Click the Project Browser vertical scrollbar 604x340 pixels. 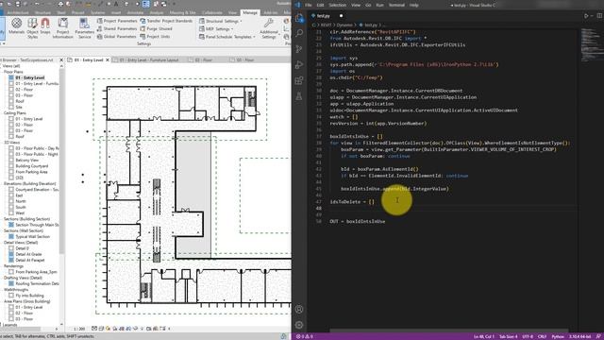[61, 161]
